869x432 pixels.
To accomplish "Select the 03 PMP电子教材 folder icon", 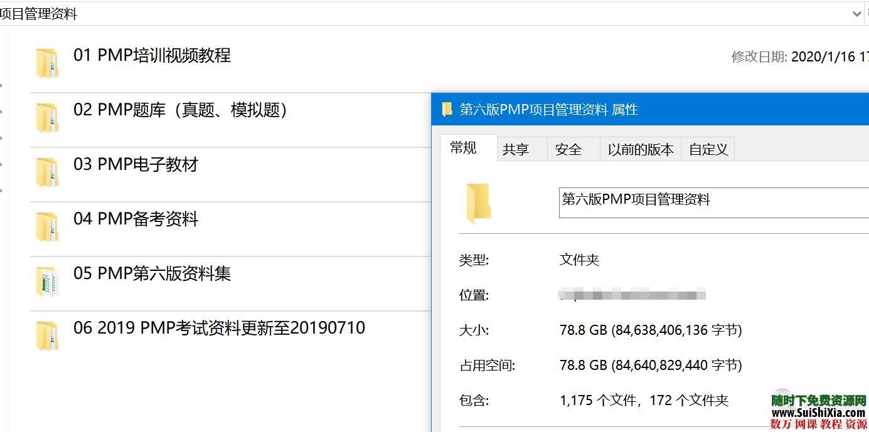I will 48,171.
